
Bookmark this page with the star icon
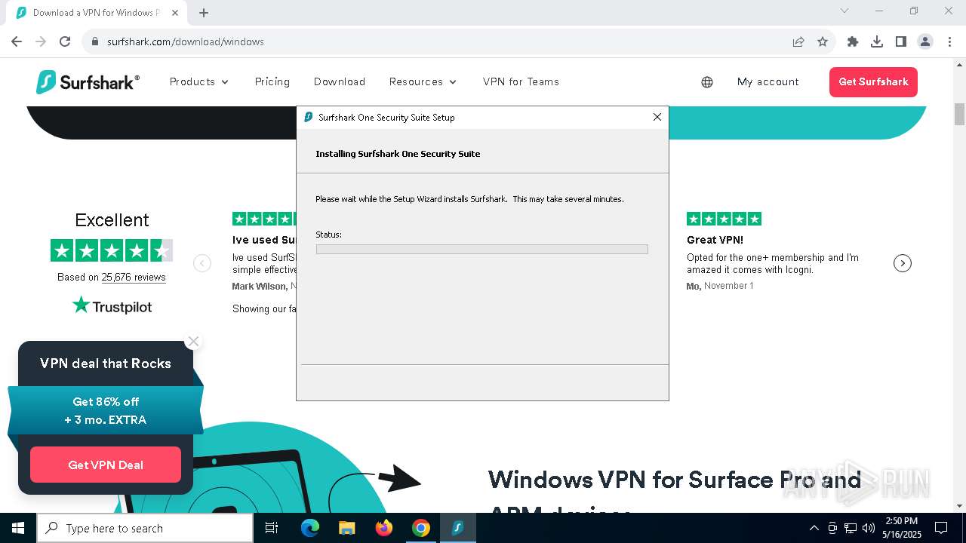pos(823,41)
